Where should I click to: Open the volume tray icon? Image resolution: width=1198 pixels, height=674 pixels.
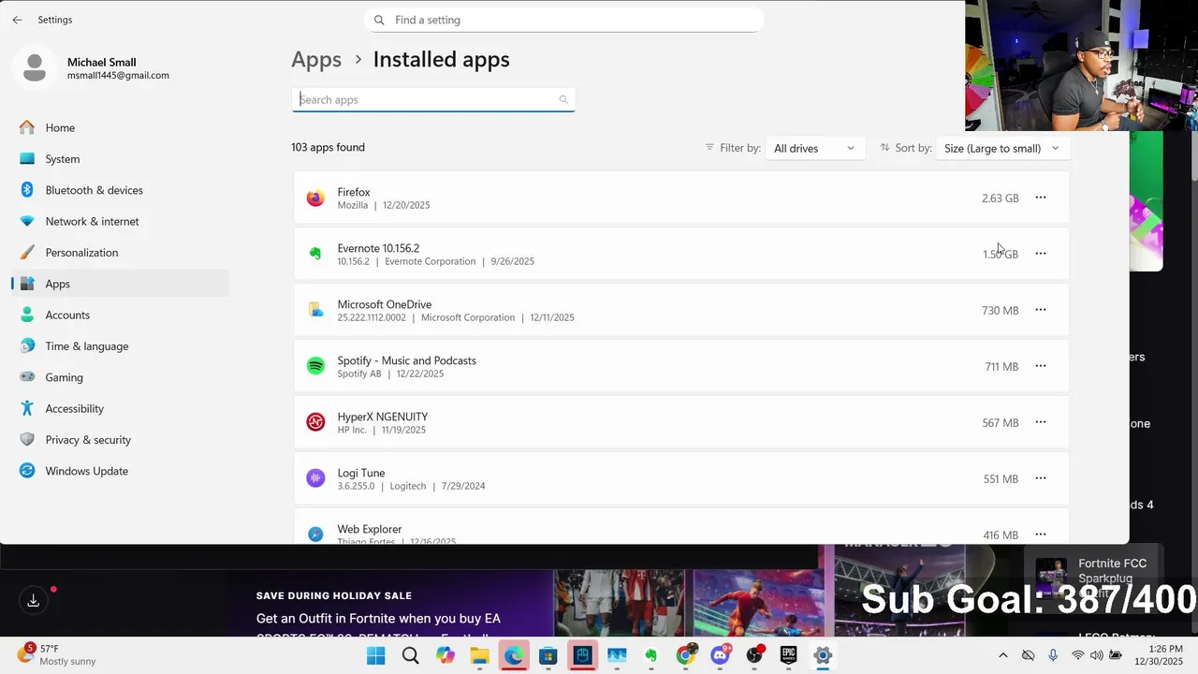[1096, 655]
